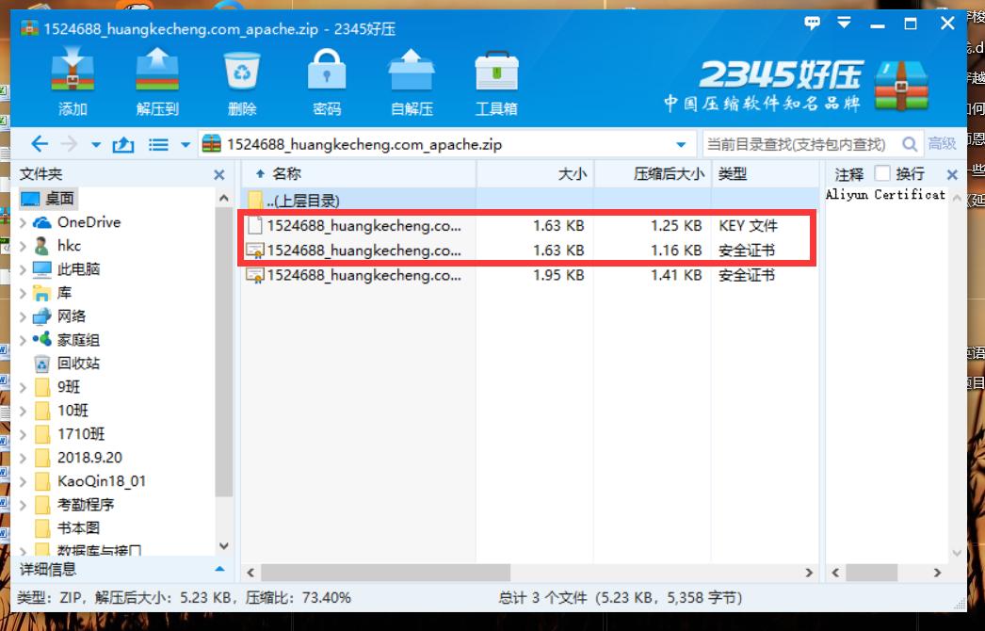The width and height of the screenshot is (985, 631).
Task: Click the search magnifier in the find box
Action: pos(909,144)
